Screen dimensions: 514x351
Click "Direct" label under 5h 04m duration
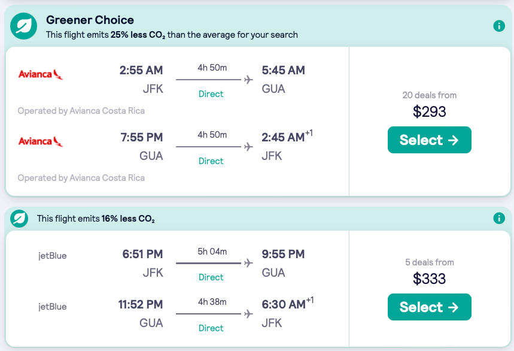[x=211, y=277]
